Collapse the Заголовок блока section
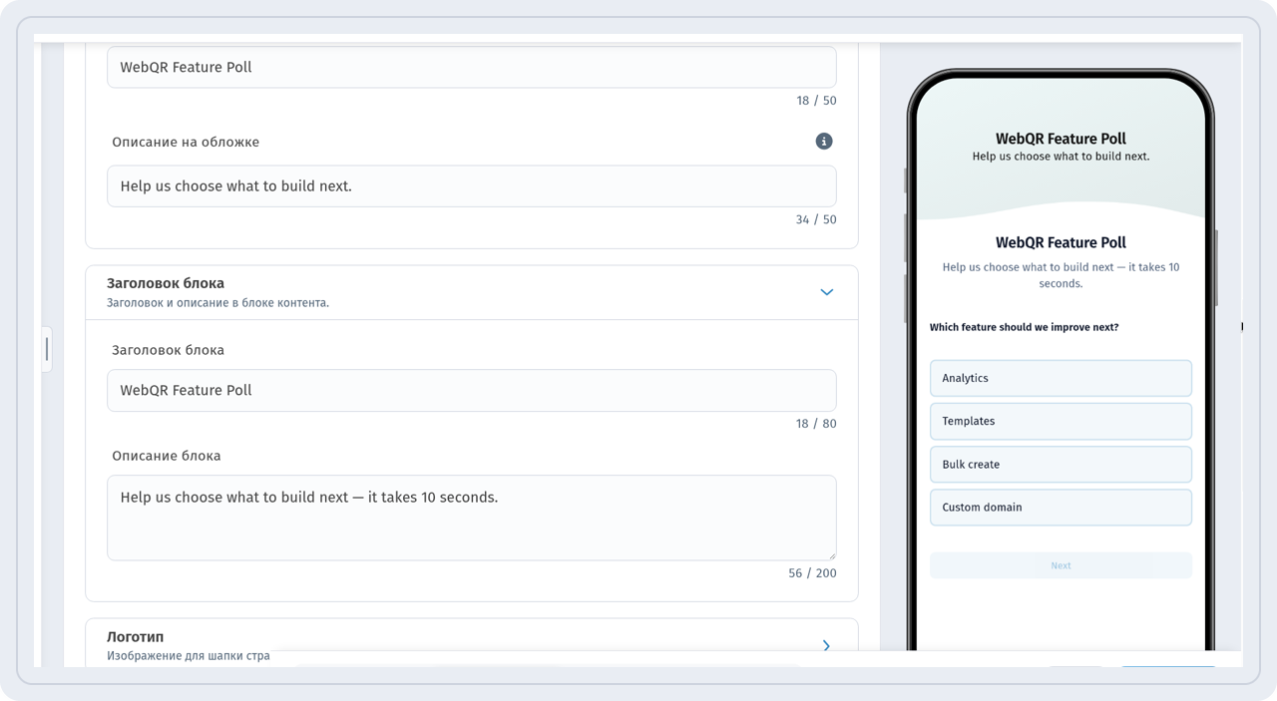The height and width of the screenshot is (701, 1277). [x=826, y=292]
